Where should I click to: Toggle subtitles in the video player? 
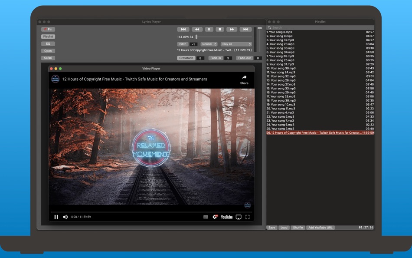click(x=206, y=217)
